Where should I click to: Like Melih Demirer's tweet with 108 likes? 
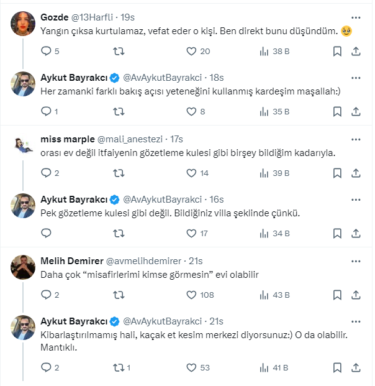[191, 295]
